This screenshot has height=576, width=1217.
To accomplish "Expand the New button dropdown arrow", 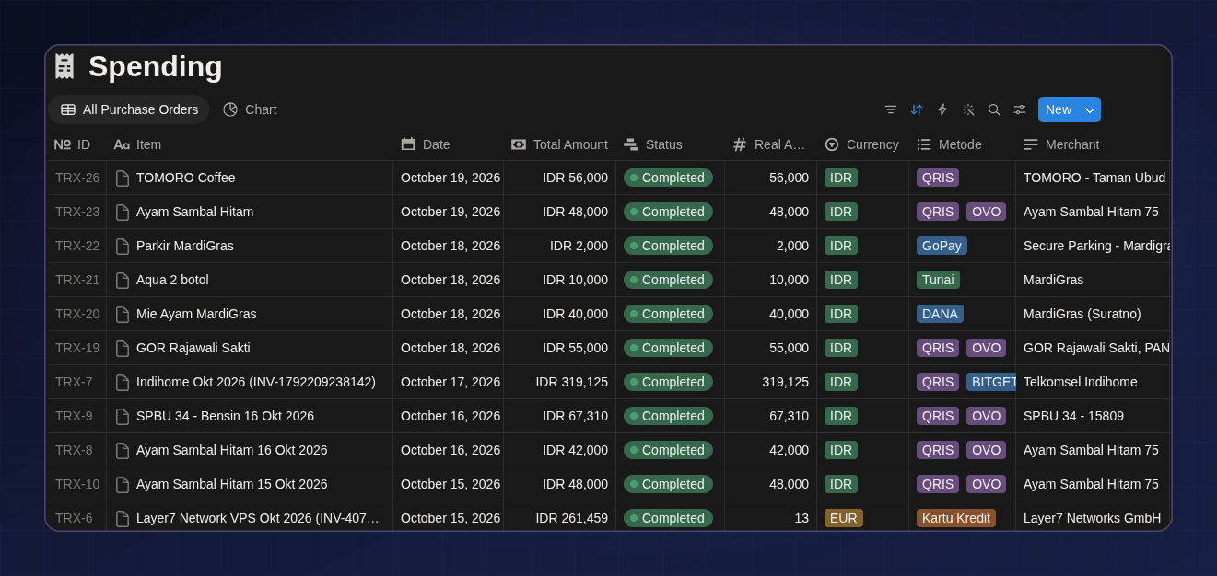I will 1090,109.
